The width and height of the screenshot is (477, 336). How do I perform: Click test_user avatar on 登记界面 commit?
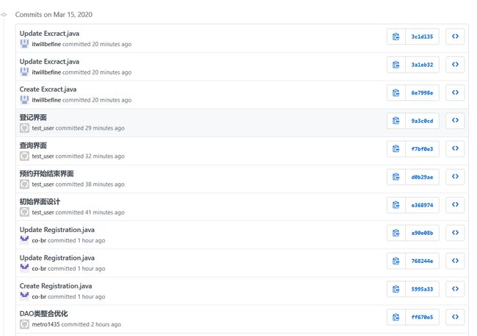click(x=24, y=128)
